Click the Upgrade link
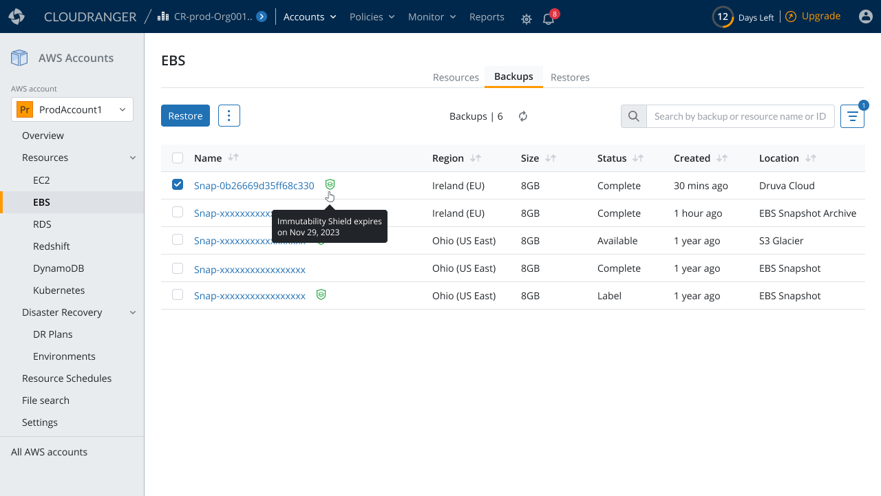881x496 pixels. tap(813, 16)
